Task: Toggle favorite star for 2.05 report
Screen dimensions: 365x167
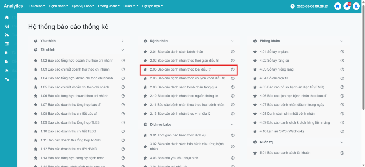Action: tap(145, 69)
